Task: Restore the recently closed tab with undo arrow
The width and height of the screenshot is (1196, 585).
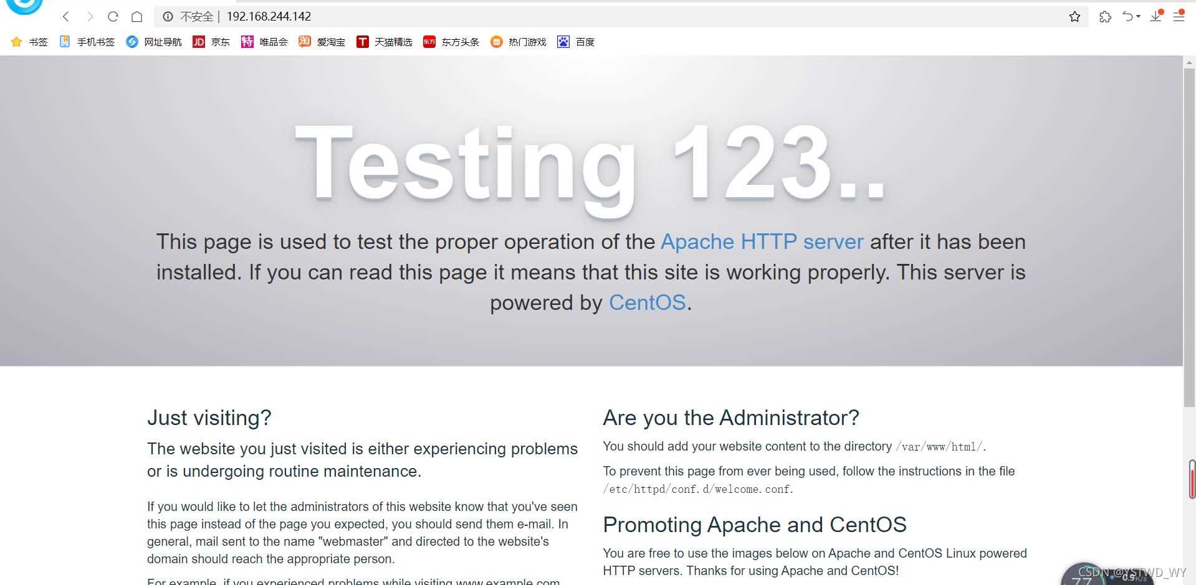Action: pos(1127,17)
